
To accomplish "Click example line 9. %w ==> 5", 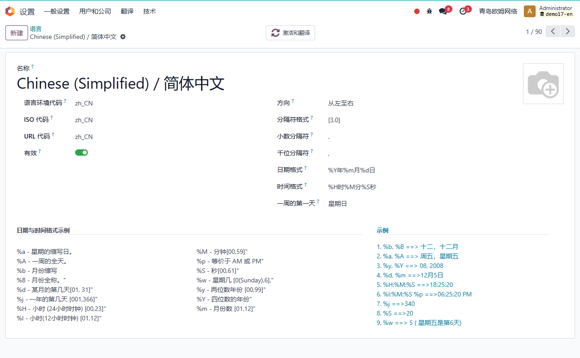I will click(419, 323).
